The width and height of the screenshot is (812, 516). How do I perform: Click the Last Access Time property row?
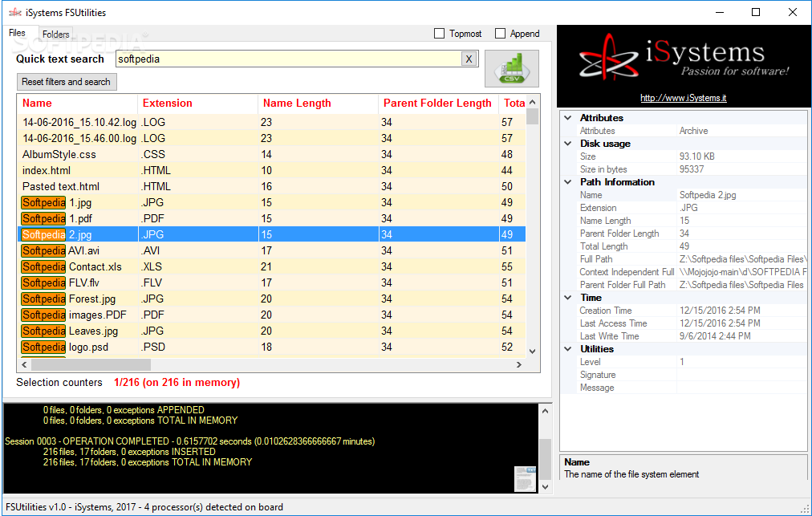692,323
